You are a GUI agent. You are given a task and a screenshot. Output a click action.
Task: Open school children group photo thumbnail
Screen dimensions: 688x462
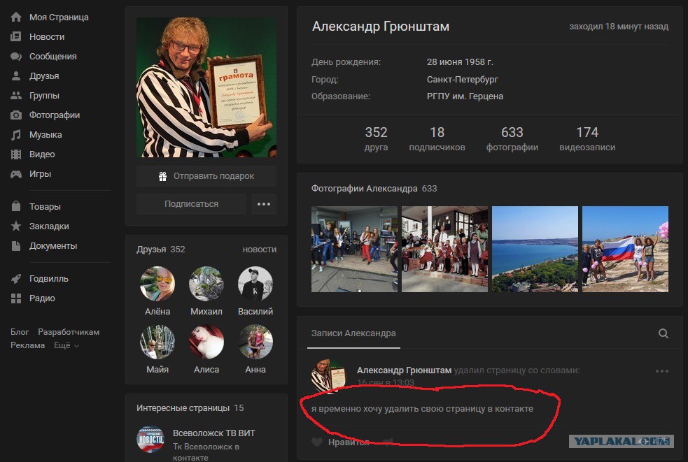(444, 249)
